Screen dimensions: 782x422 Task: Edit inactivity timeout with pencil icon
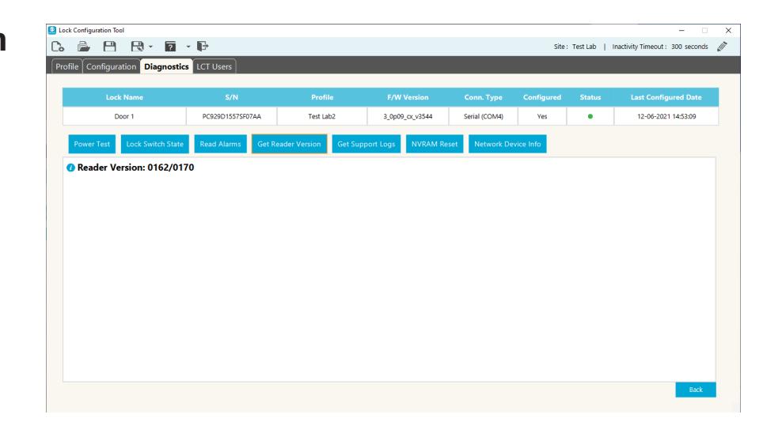coord(722,47)
